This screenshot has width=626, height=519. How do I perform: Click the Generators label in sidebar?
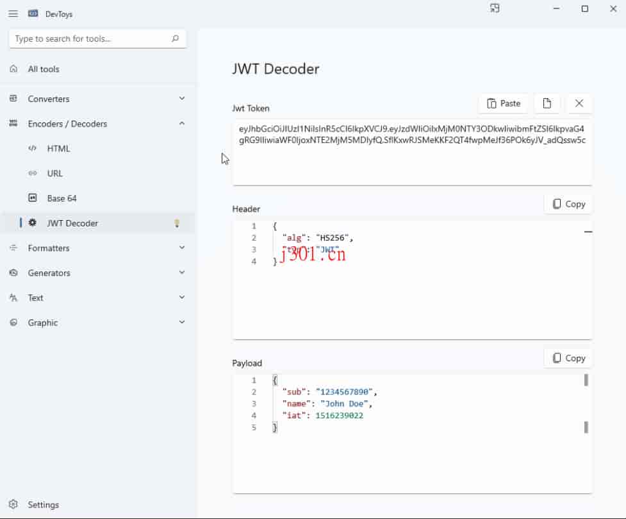point(49,273)
